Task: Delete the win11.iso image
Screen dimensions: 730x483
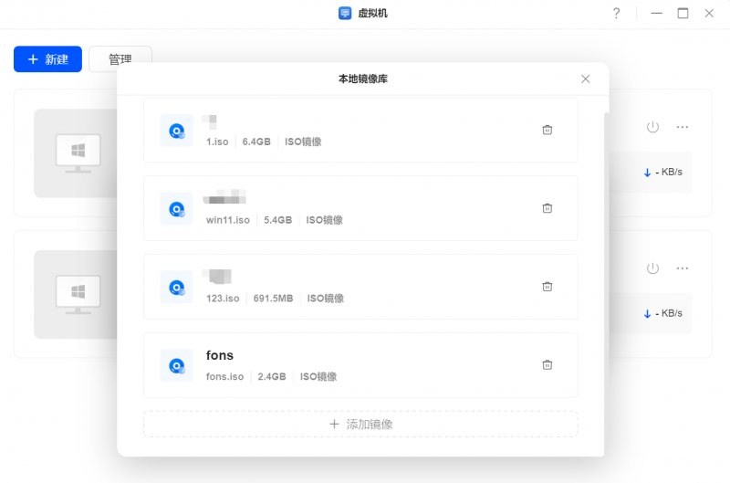Action: (547, 208)
